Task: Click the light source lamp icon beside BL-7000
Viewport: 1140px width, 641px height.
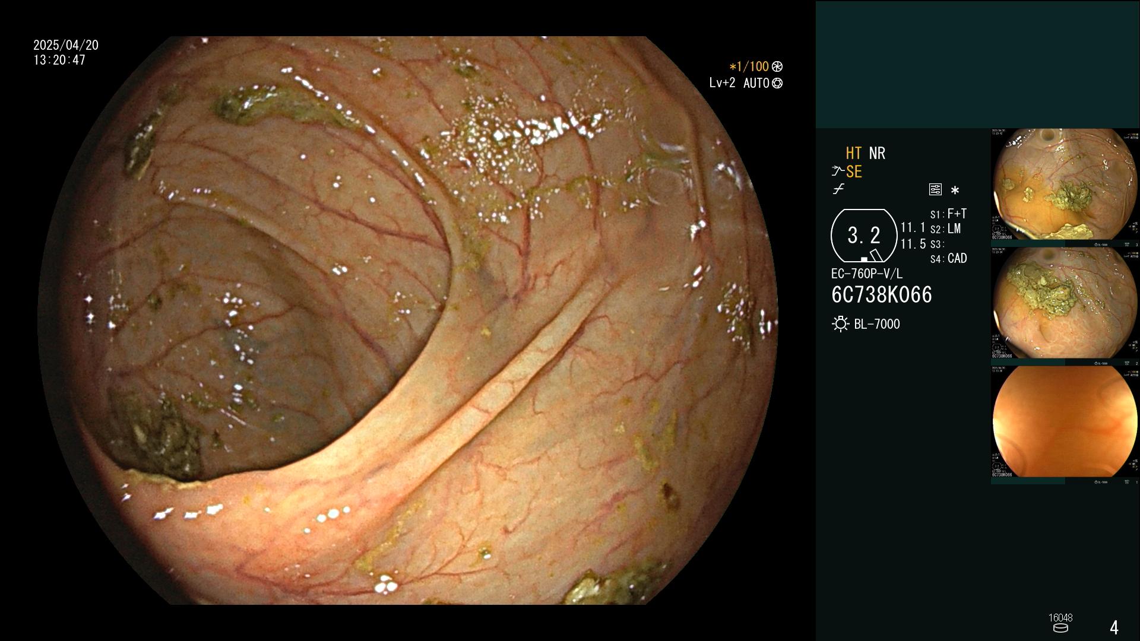Action: [x=840, y=324]
